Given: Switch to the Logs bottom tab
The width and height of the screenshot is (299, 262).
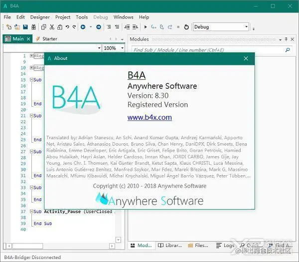Looking at the screenshot, I should pos(225,246).
